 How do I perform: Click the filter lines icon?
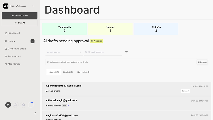pyautogui.click(x=126, y=52)
